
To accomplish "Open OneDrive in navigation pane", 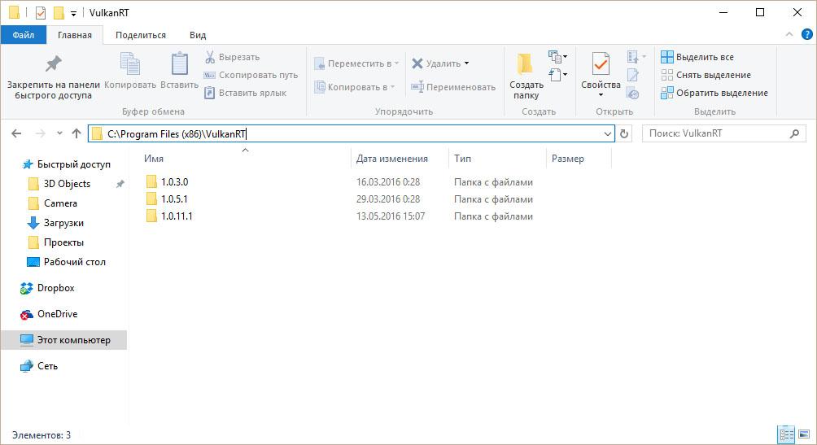I will [57, 314].
